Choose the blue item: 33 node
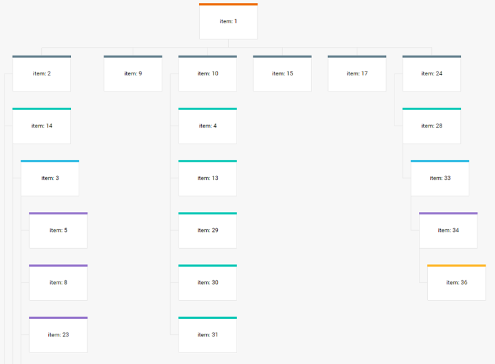Viewport: 495px width, 364px height. [440, 178]
